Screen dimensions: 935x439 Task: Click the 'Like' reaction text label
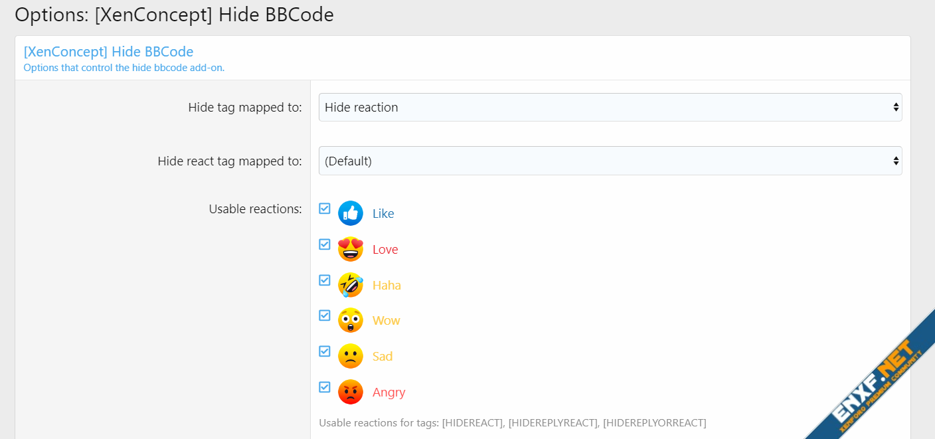pyautogui.click(x=383, y=214)
